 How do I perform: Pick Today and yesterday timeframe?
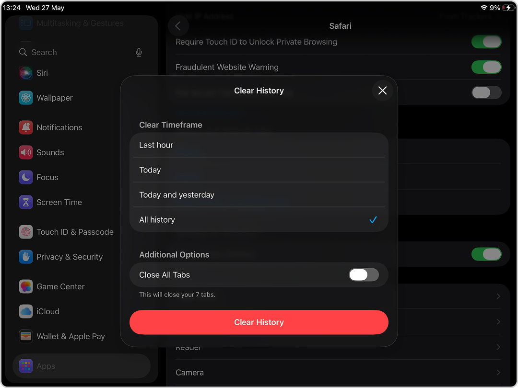(259, 194)
